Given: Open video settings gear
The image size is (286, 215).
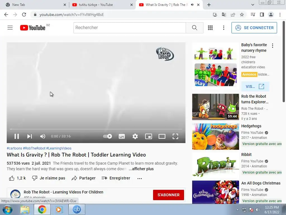Looking at the screenshot, I should 135,136.
